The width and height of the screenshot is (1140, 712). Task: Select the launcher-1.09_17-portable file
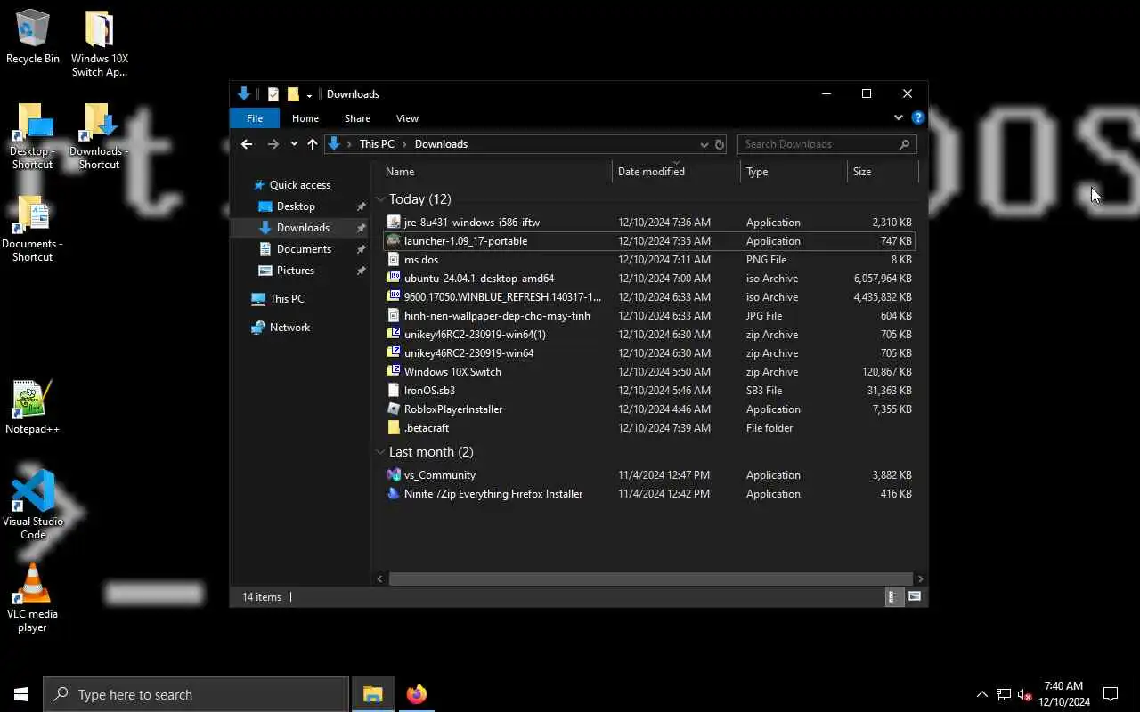(649, 241)
